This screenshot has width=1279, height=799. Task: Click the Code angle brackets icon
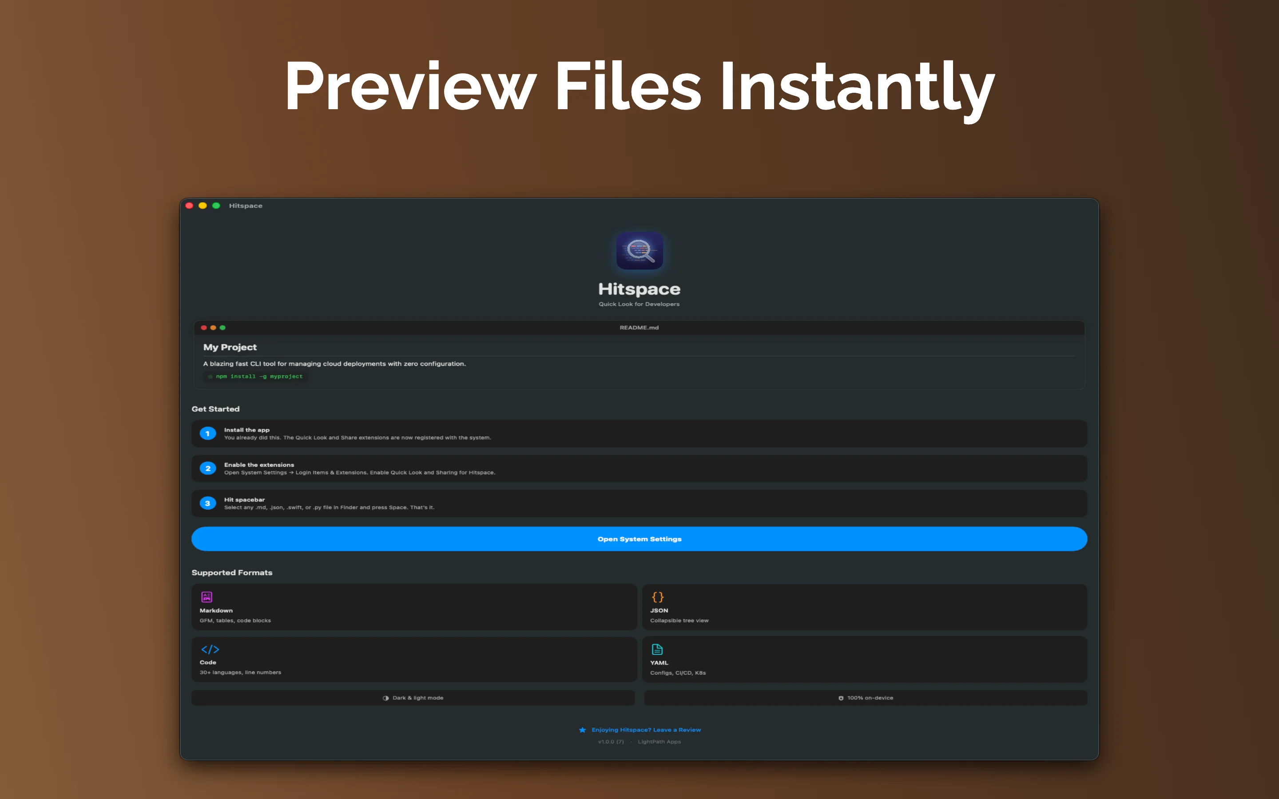(x=210, y=649)
